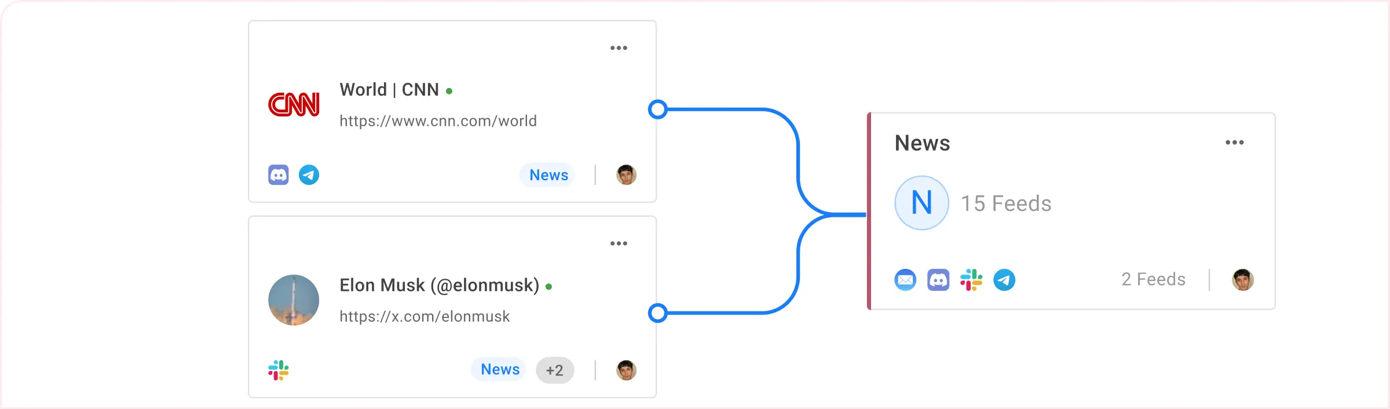1390x409 pixels.
Task: Click the rocket profile picture on Elon Musk card
Action: point(294,300)
